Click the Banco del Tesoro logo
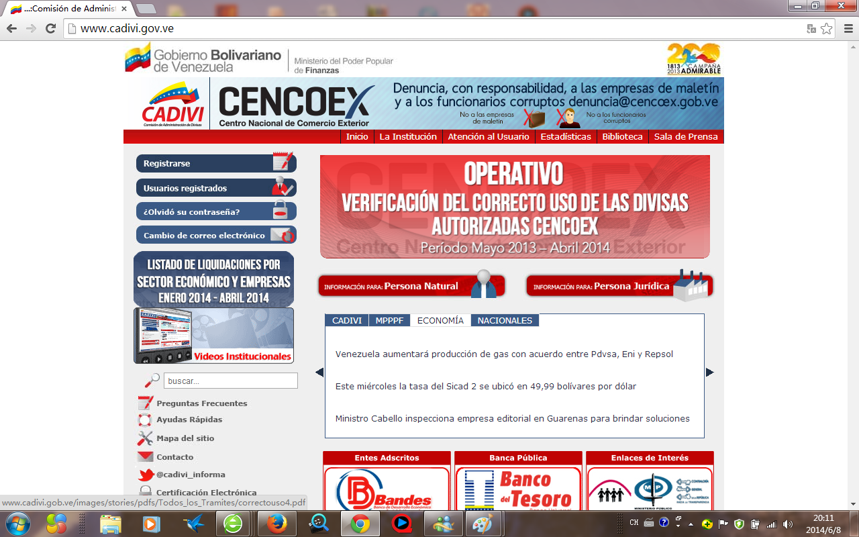The width and height of the screenshot is (859, 537). 518,489
